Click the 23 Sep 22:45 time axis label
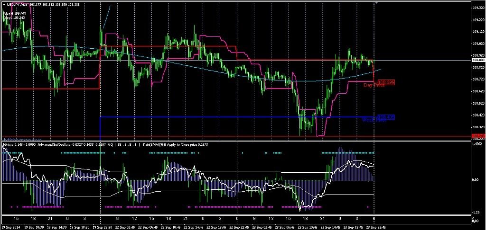Screen dimensions: 486x230 click(375, 227)
